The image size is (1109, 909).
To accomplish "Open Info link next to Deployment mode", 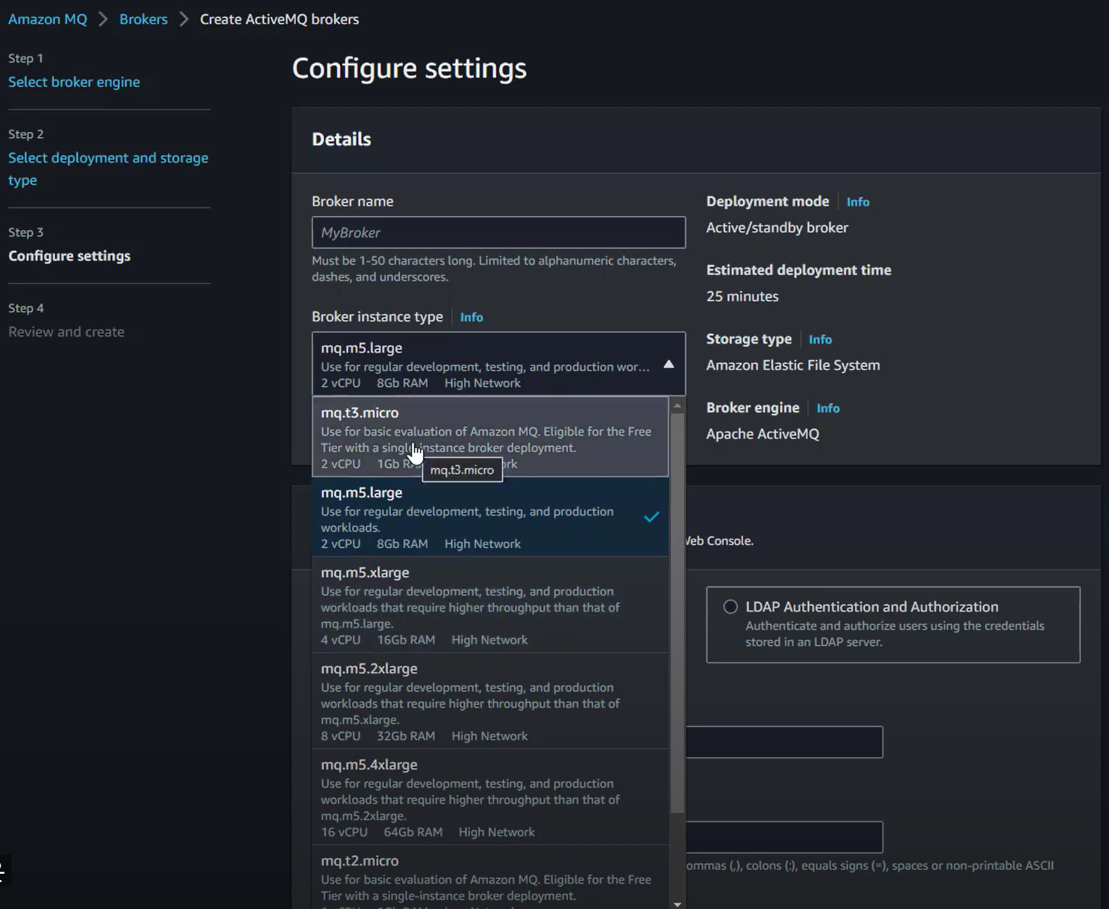I will pos(858,202).
